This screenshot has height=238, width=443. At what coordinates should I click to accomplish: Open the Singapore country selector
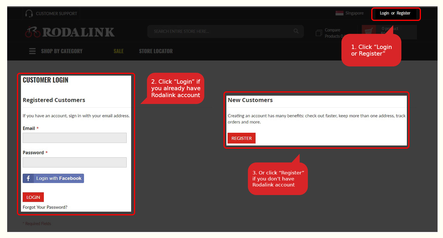click(354, 13)
